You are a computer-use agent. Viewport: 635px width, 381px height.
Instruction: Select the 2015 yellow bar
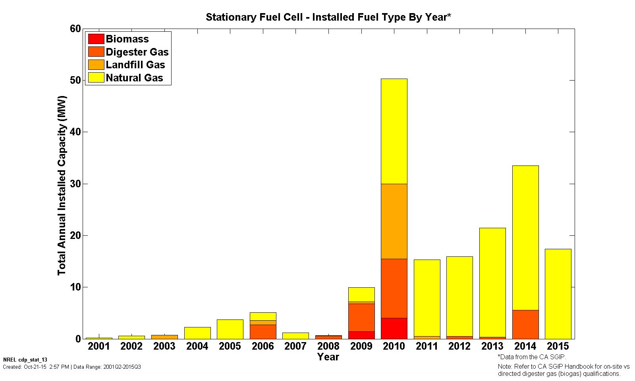(x=558, y=294)
